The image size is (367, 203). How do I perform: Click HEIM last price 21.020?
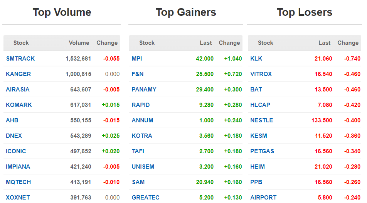tap(323, 167)
